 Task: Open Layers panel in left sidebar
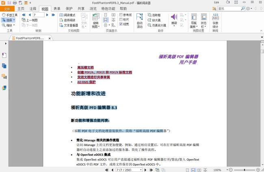click(4, 88)
